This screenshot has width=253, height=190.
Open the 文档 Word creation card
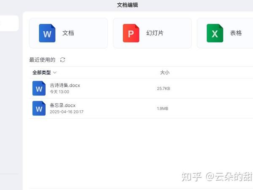[68, 33]
